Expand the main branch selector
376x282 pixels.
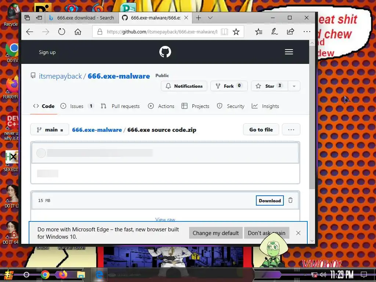[50, 130]
